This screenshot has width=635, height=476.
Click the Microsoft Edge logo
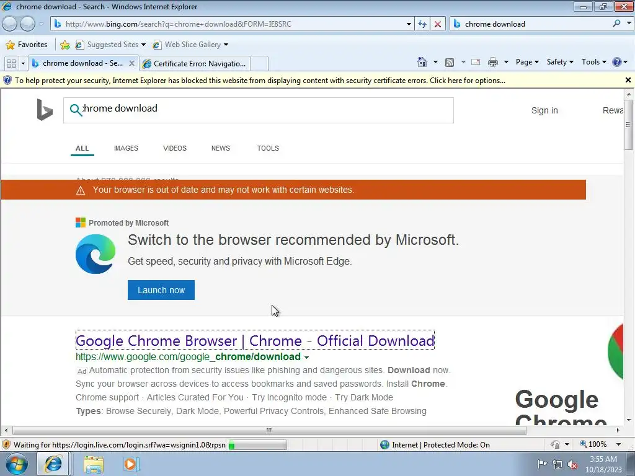pyautogui.click(x=95, y=253)
